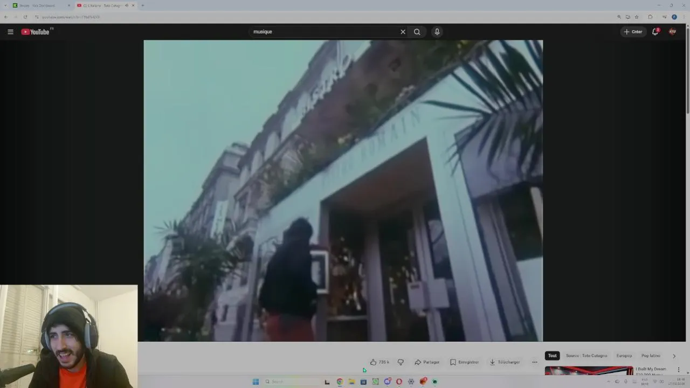
Task: Start voice search with the microphone icon
Action: tap(437, 32)
